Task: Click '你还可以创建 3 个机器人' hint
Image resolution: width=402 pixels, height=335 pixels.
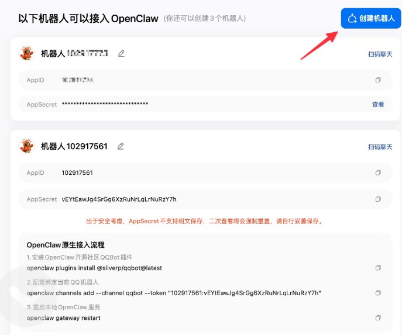Action: pos(205,19)
